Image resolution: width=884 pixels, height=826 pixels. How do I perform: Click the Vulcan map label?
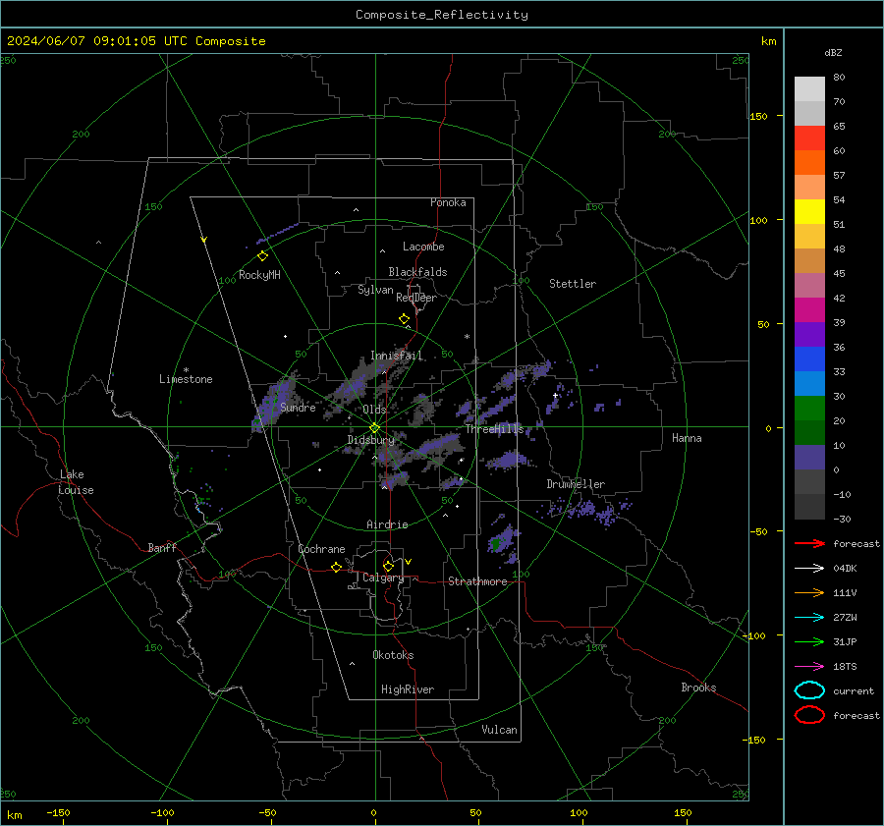click(499, 730)
